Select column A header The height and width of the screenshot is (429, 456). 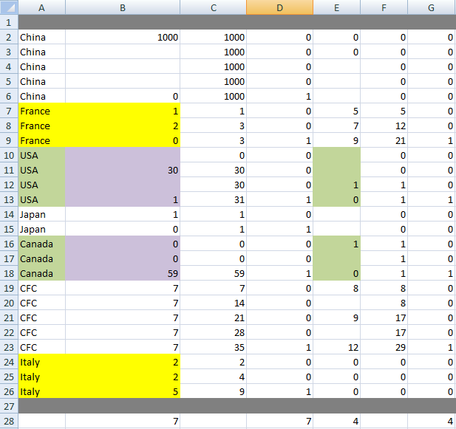(41, 7)
